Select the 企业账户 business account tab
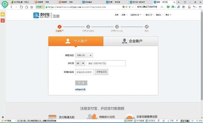Viewport: 203px width, 123px height. [131, 41]
